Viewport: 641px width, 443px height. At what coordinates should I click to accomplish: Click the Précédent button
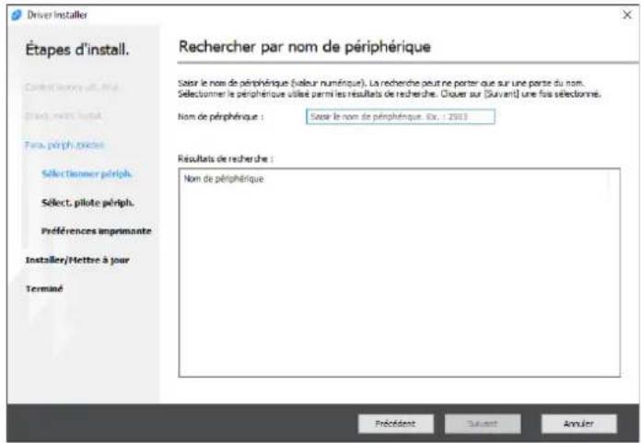(395, 424)
